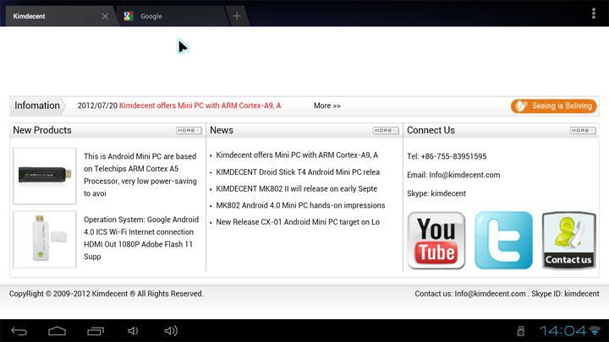Viewport: 609px width, 342px height.
Task: Click the white Android stick thumbnail
Action: (45, 239)
